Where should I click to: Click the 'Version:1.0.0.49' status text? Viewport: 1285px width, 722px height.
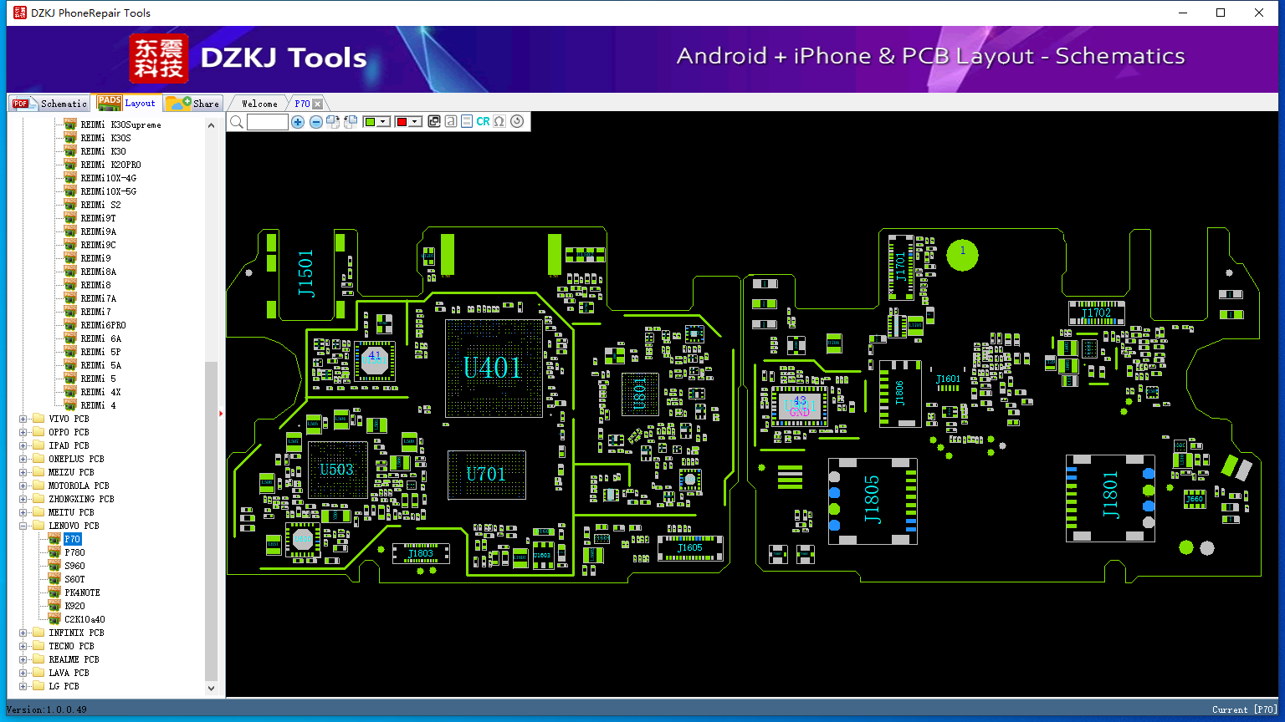coord(47,709)
